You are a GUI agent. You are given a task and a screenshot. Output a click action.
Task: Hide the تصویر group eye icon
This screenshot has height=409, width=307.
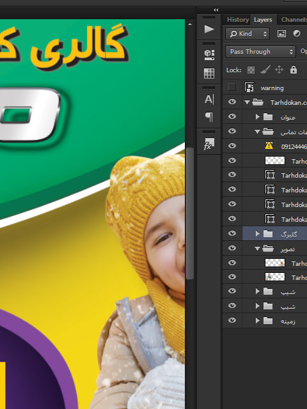(x=232, y=248)
